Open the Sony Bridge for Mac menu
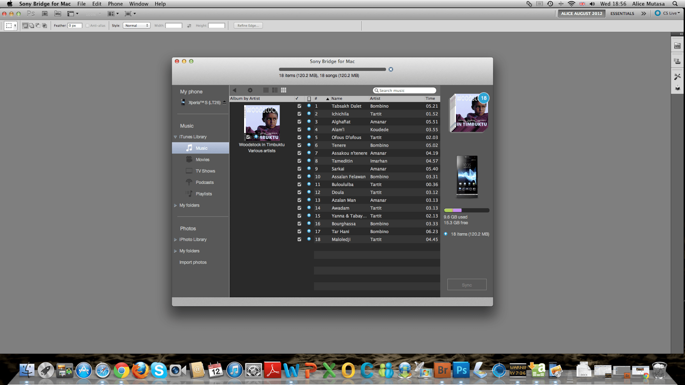The image size is (685, 385). click(x=45, y=4)
